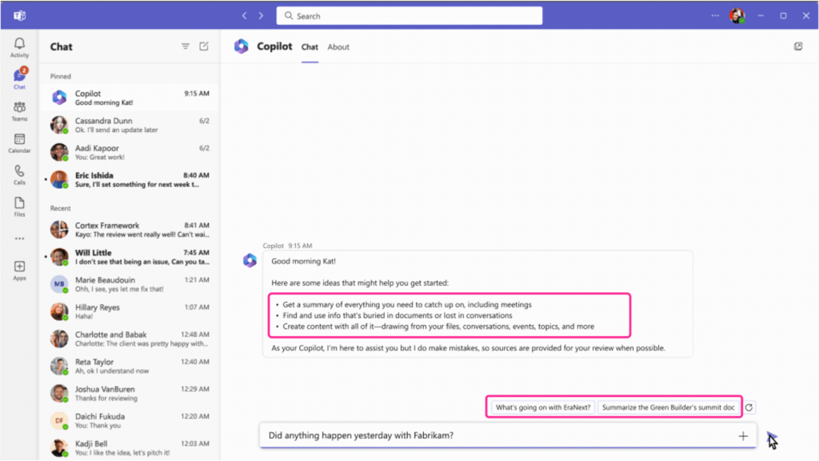
Task: Pop out the Copilot chat window
Action: (797, 46)
